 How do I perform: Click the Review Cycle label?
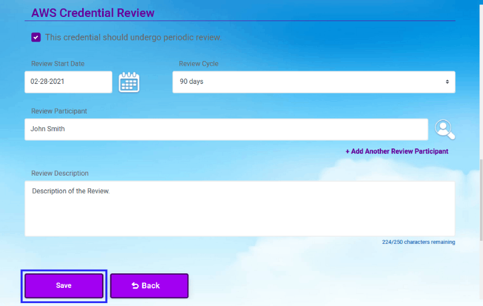click(199, 64)
